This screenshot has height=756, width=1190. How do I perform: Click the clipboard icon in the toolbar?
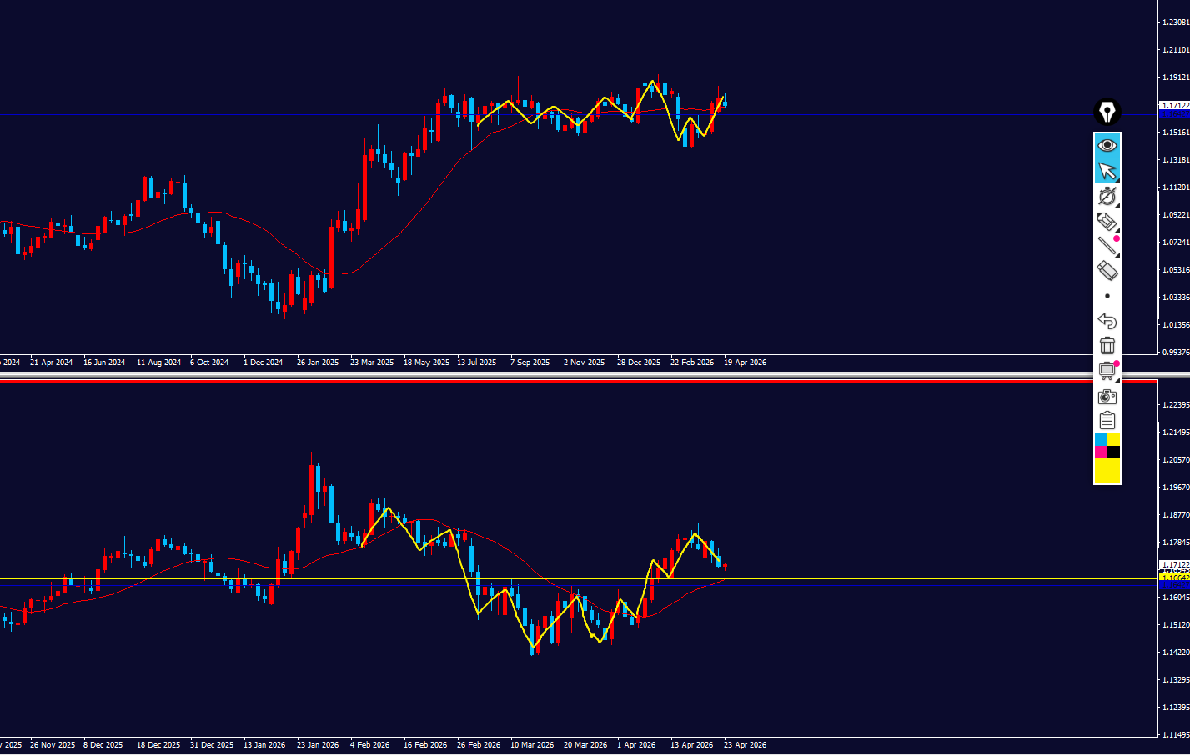tap(1107, 420)
